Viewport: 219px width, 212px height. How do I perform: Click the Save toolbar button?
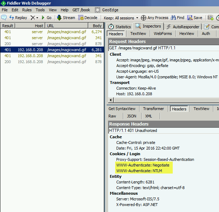click(195, 18)
